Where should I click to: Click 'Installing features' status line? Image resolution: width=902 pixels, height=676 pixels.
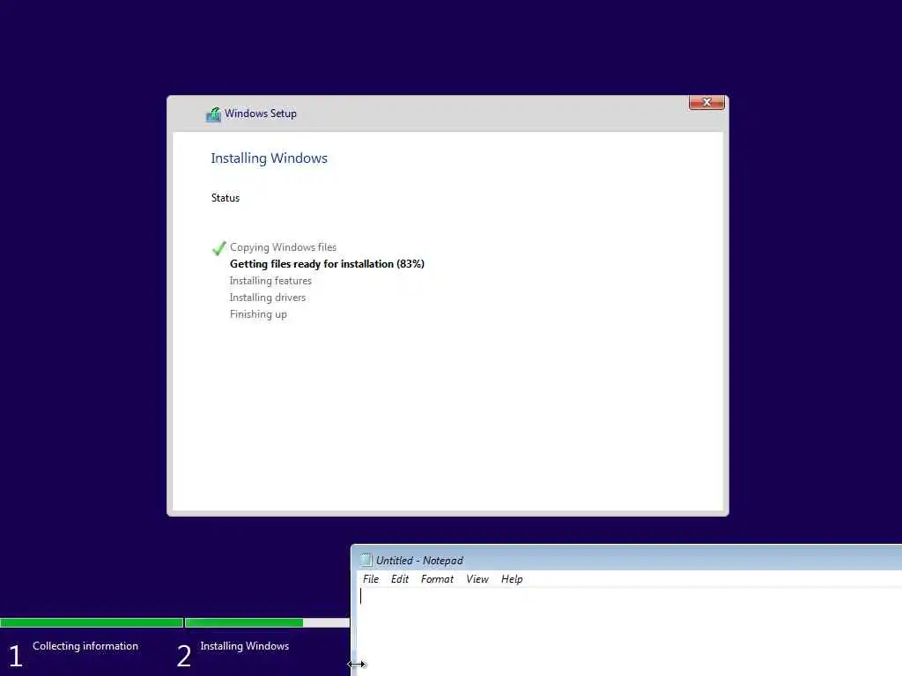point(270,281)
